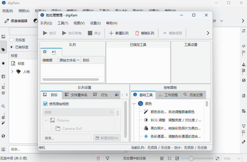The width and height of the screenshot is (247, 162).
Task: Select the BCG 调整 tool icon
Action: pyautogui.click(x=146, y=120)
